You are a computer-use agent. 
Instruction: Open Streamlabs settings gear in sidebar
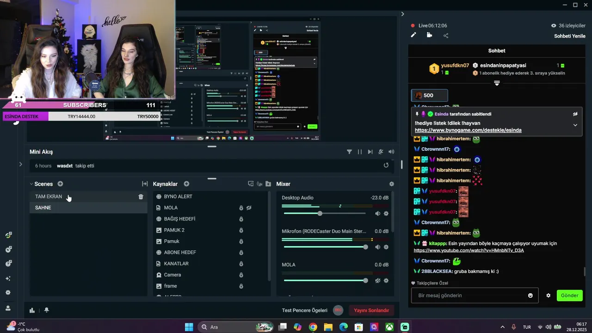point(8,292)
